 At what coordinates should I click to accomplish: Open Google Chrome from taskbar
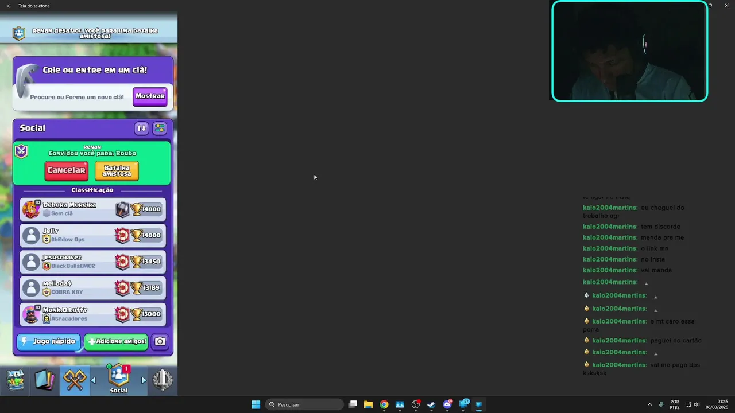[x=384, y=404]
